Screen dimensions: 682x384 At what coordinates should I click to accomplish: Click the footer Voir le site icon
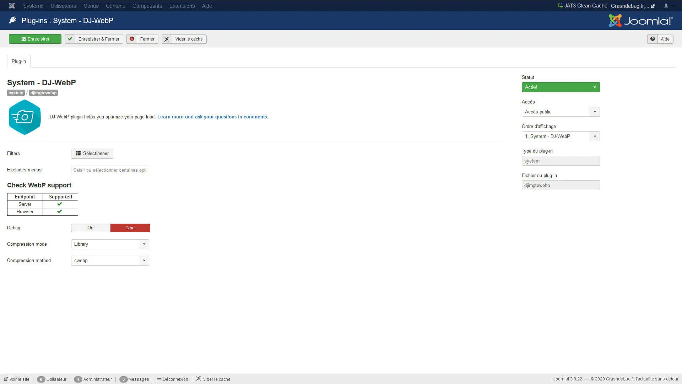pyautogui.click(x=6, y=379)
